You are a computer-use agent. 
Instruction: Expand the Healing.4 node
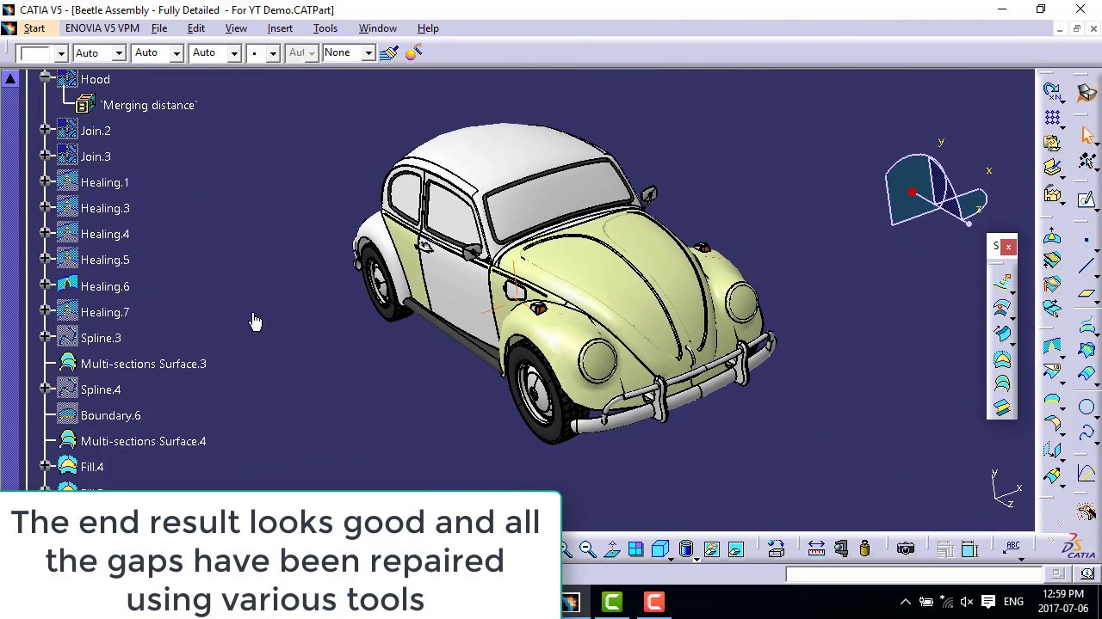pyautogui.click(x=45, y=233)
